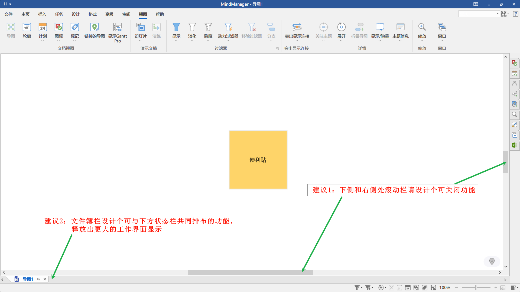The width and height of the screenshot is (520, 292).
Task: Open the Design (设计) ribbon tab
Action: pyautogui.click(x=76, y=14)
